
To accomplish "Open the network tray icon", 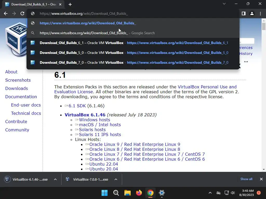I will point(227,193).
